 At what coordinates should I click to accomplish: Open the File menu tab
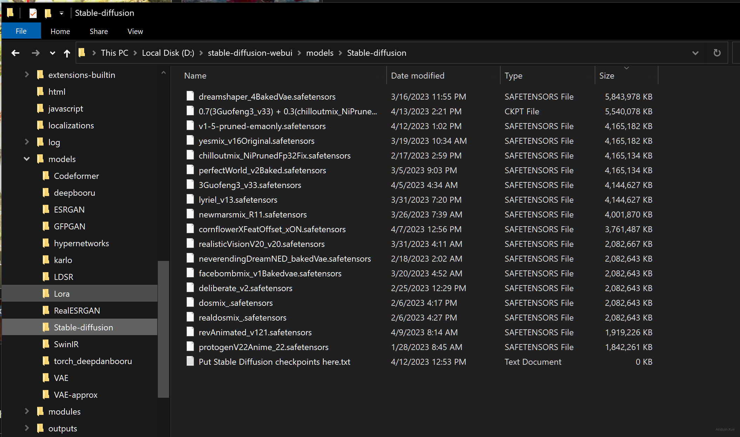tap(21, 31)
